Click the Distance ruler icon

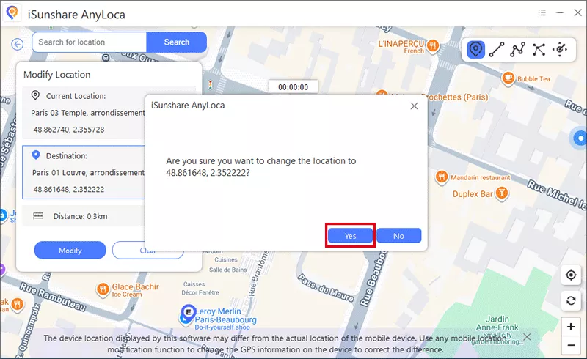[x=38, y=216]
